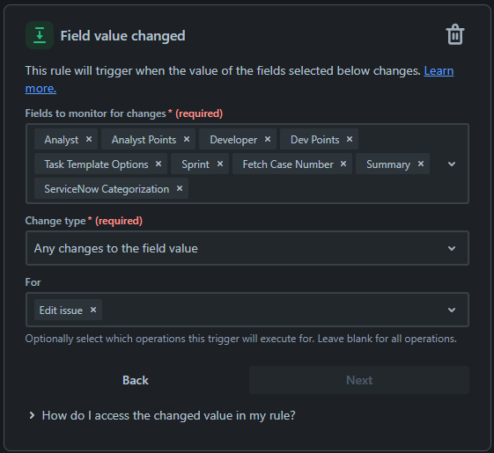
Task: Remove the Edit issue operation tag
Action: [93, 310]
